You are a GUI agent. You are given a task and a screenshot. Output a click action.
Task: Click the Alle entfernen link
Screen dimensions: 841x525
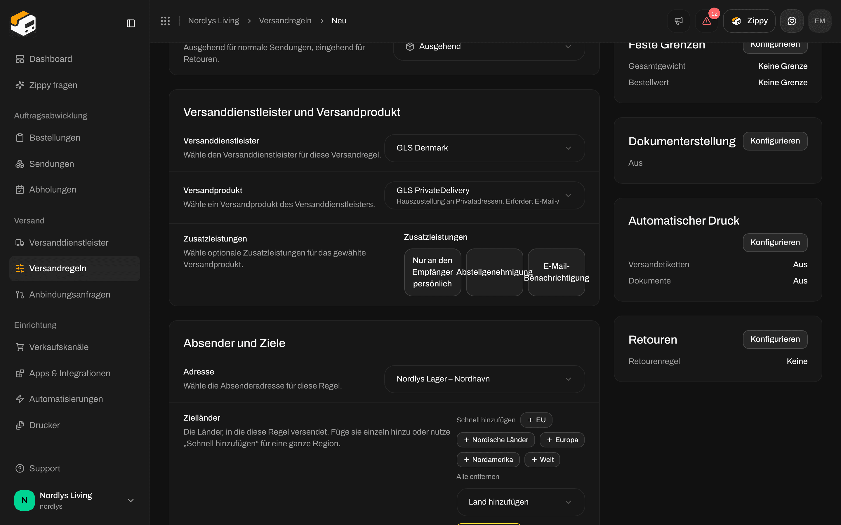(x=477, y=477)
